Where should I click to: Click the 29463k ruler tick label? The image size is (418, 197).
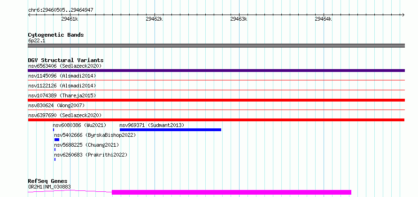239,19
